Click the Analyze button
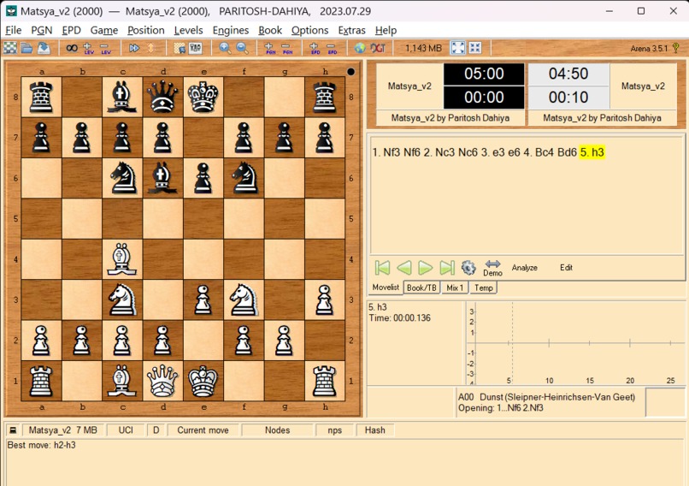Image resolution: width=689 pixels, height=486 pixels. click(x=524, y=268)
